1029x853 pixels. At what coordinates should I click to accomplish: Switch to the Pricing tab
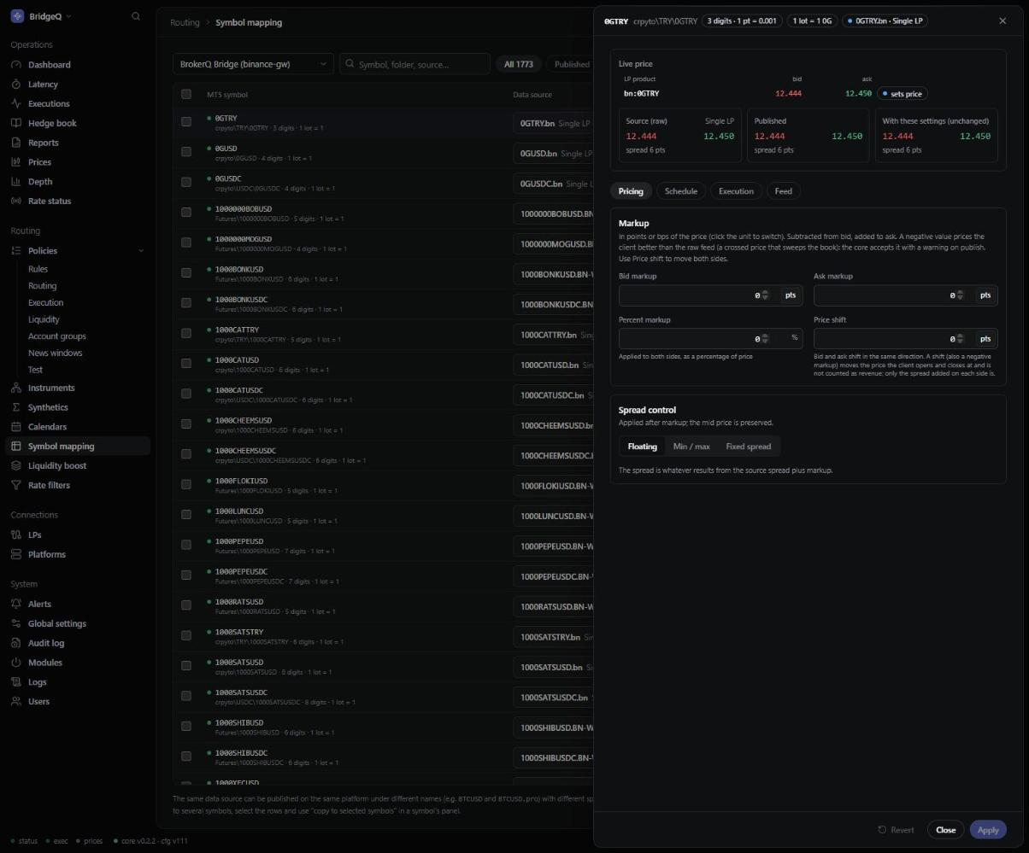coord(631,191)
